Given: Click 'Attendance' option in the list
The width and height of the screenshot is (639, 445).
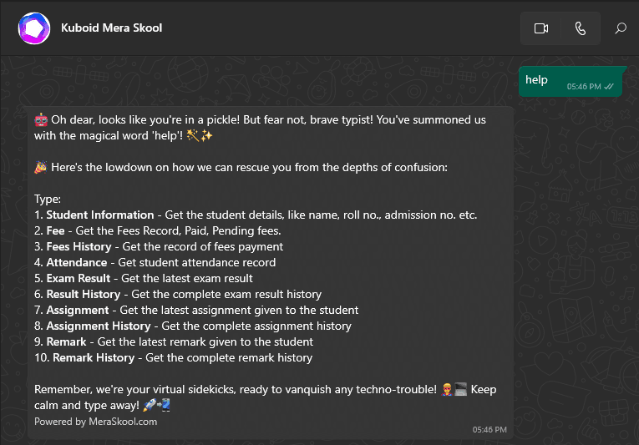Looking at the screenshot, I should point(78,262).
